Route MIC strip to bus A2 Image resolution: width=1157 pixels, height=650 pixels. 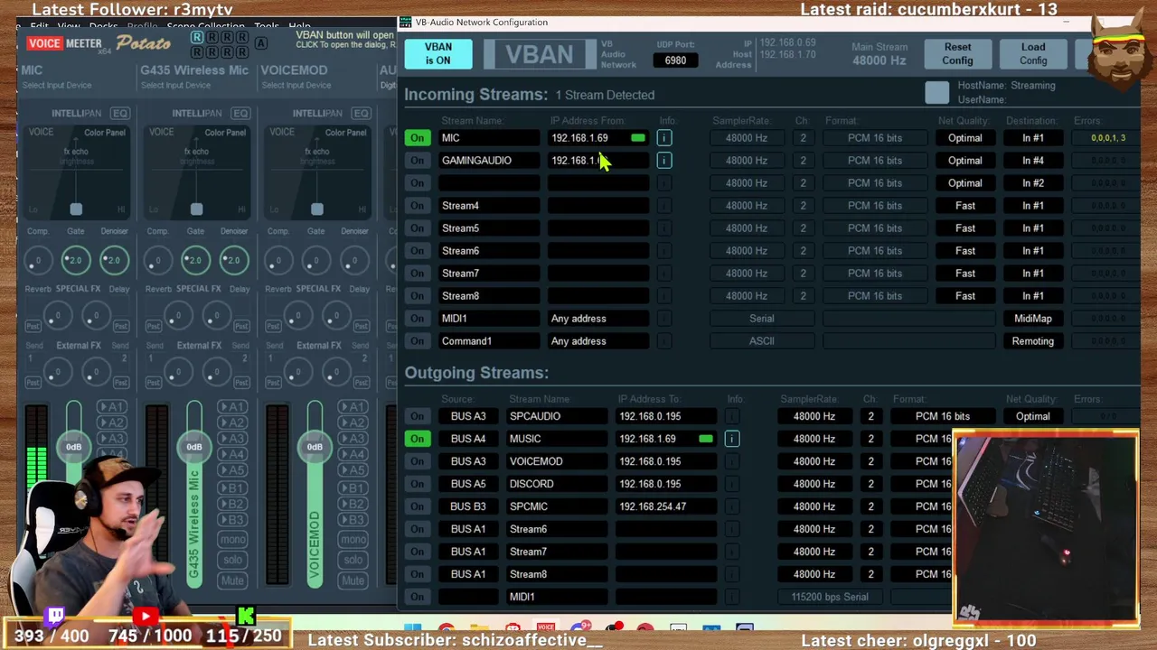(112, 423)
